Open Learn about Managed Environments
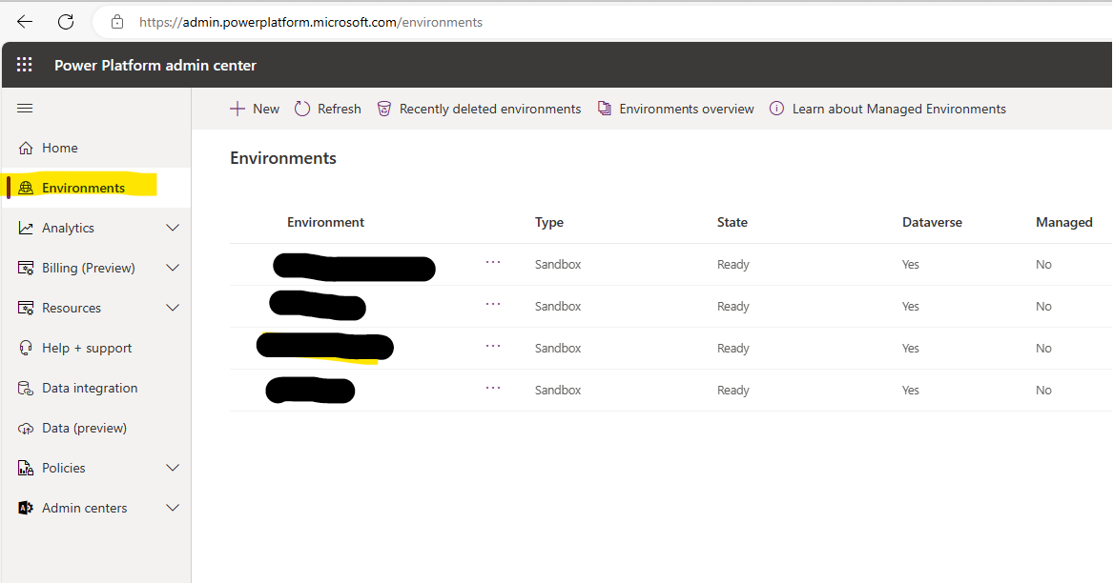Image resolution: width=1114 pixels, height=583 pixels. tap(898, 109)
